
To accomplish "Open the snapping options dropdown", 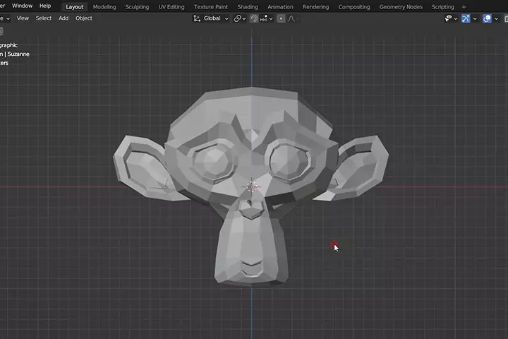I will (x=266, y=18).
